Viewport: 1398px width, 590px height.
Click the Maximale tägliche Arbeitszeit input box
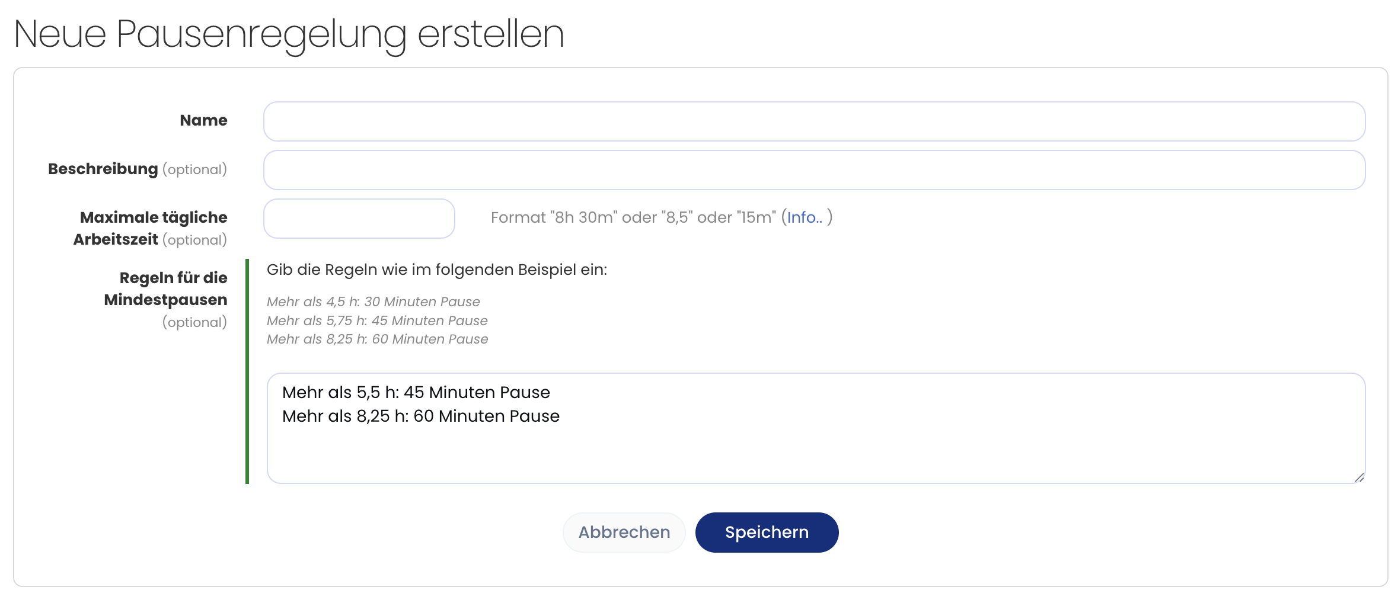(x=359, y=219)
